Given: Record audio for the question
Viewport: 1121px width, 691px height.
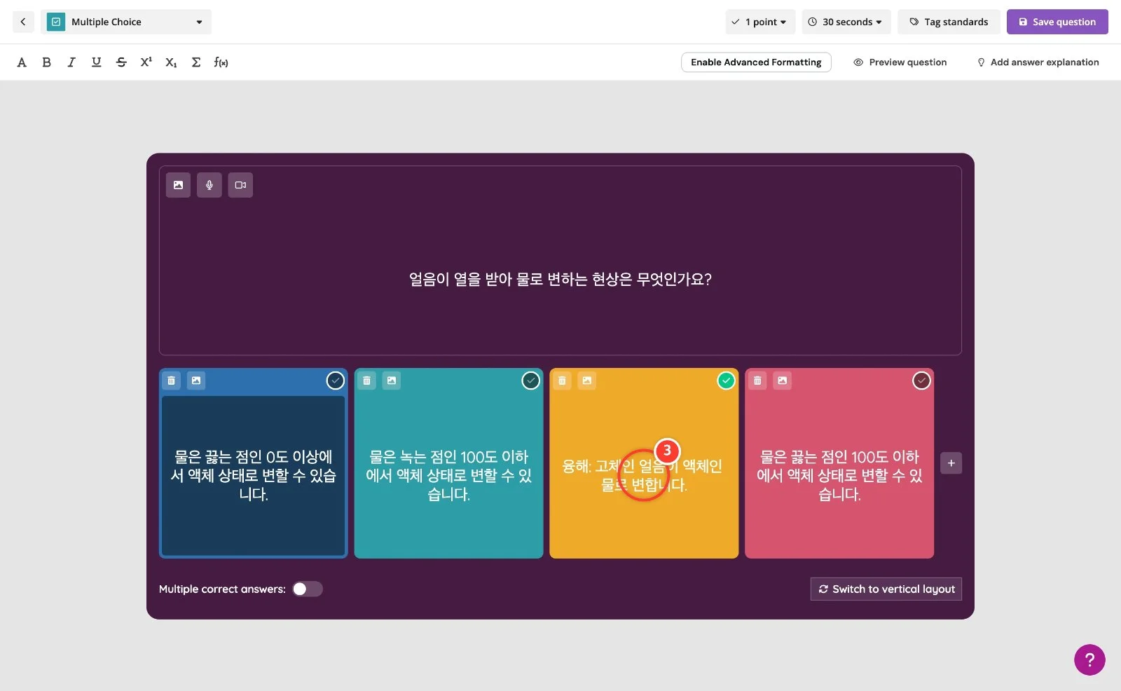Looking at the screenshot, I should click(209, 185).
